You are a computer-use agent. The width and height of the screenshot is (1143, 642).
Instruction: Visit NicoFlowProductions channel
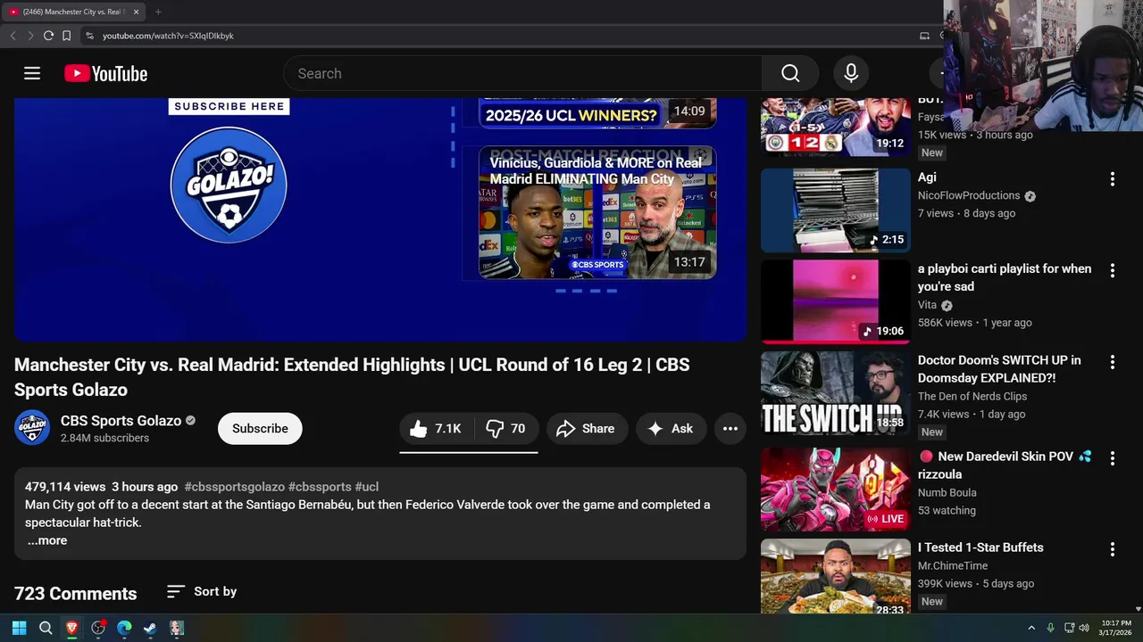click(969, 195)
